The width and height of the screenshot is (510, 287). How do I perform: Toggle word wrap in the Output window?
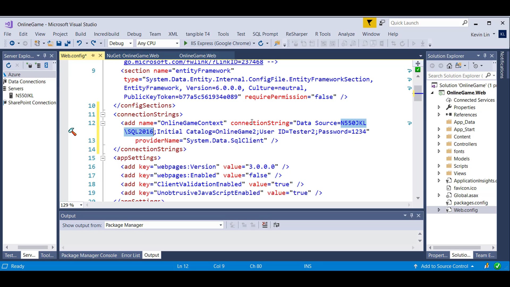tap(276, 225)
